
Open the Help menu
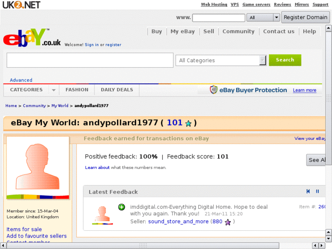coord(309,32)
